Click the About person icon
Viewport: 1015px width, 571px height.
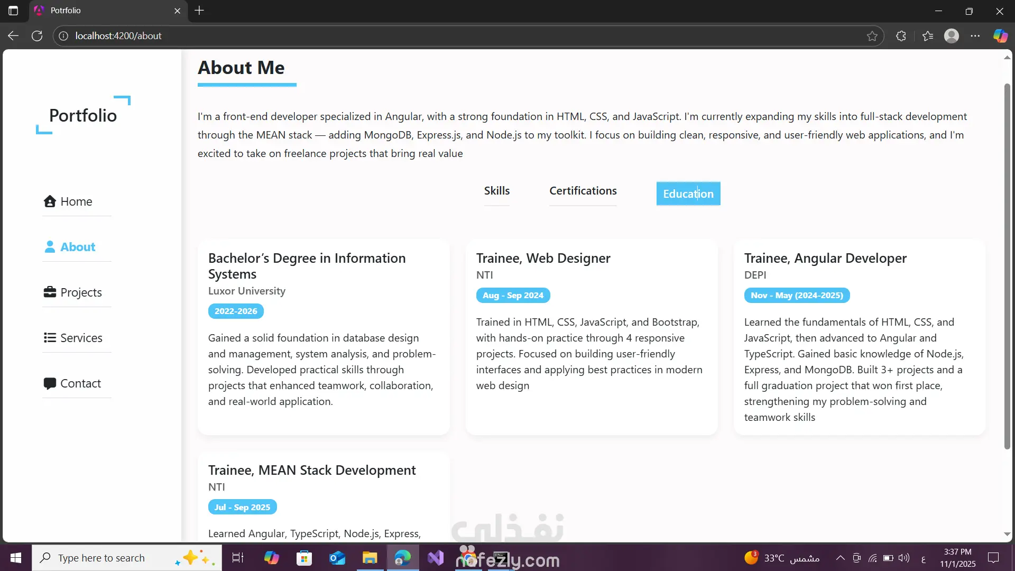point(50,247)
